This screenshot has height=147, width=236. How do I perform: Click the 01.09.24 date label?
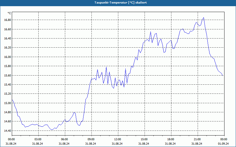(x=223, y=143)
